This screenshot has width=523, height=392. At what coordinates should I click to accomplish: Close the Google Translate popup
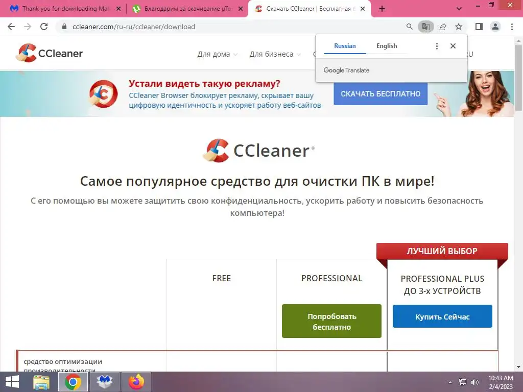(x=453, y=46)
